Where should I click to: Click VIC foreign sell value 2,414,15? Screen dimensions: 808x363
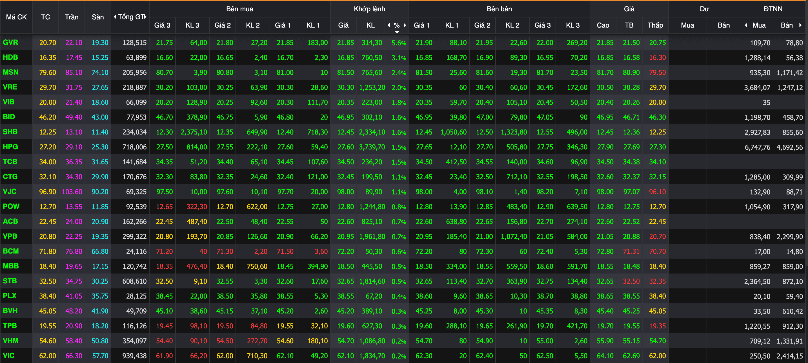pyautogui.click(x=790, y=356)
